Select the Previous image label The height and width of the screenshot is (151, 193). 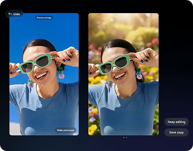[x=44, y=18]
